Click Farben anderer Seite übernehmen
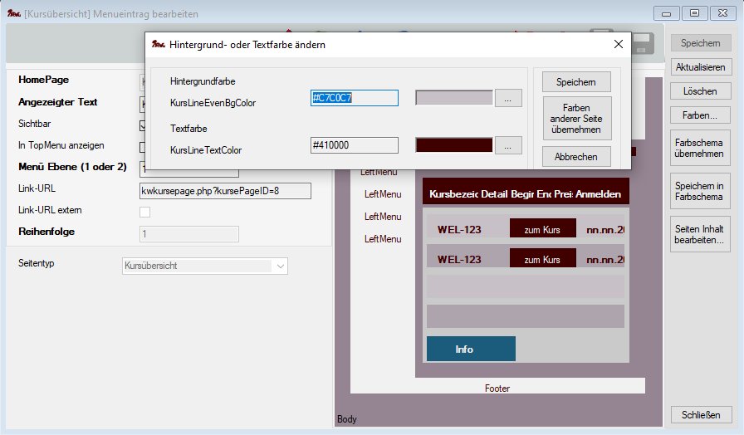 tap(575, 113)
